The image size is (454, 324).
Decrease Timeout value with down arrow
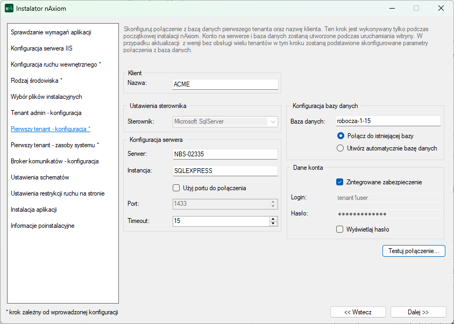273,224
